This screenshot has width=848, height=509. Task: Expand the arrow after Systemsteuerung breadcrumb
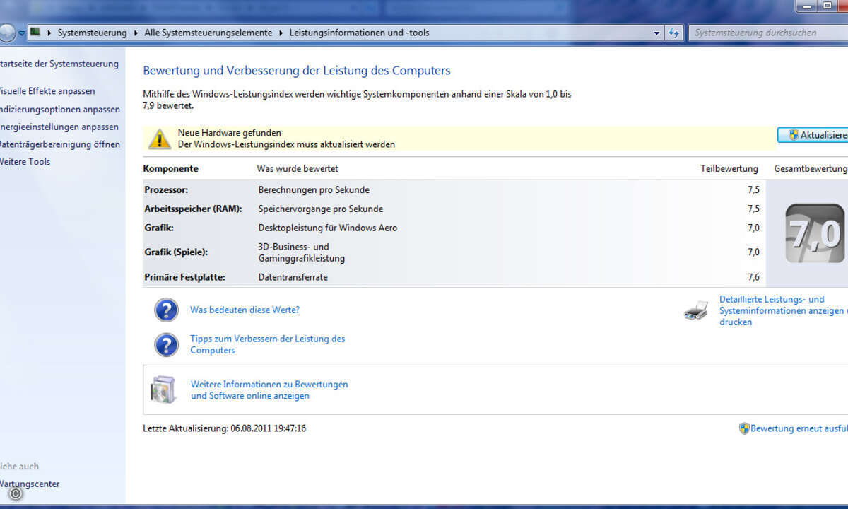pos(136,33)
